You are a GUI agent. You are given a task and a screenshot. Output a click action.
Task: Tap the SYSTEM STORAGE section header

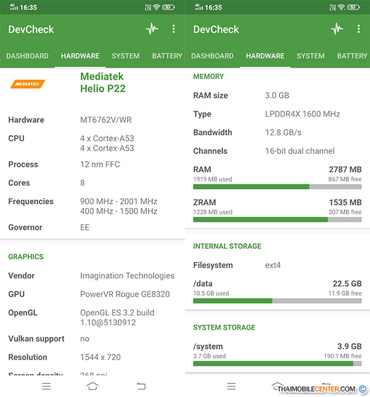(x=224, y=327)
